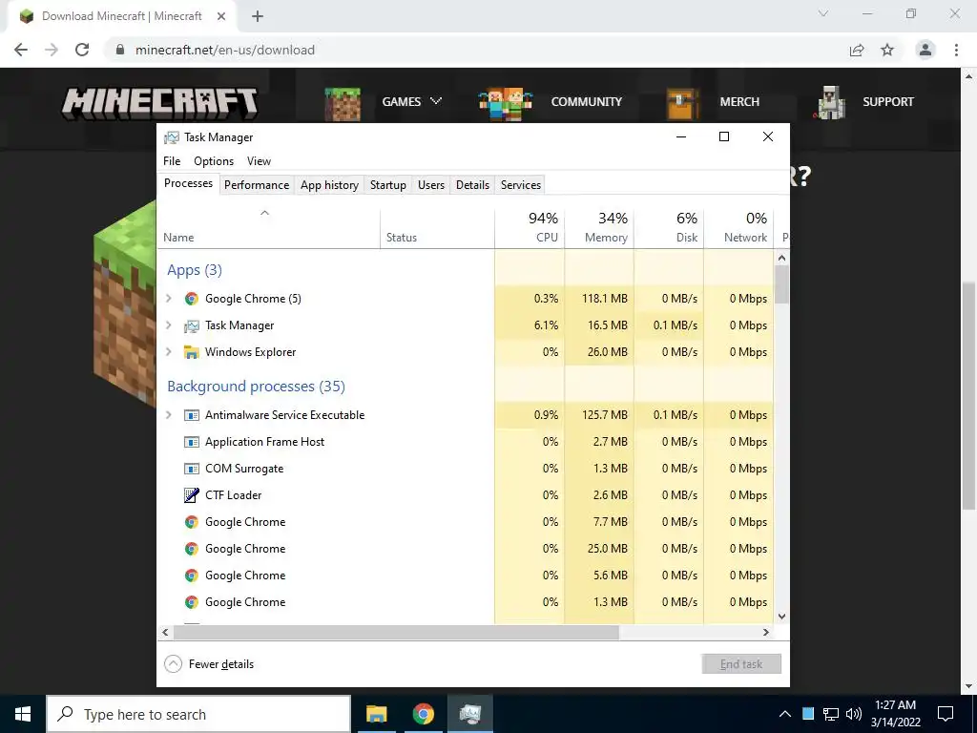Sort processes by Disk column
Screen dimensions: 977x733
click(669, 228)
